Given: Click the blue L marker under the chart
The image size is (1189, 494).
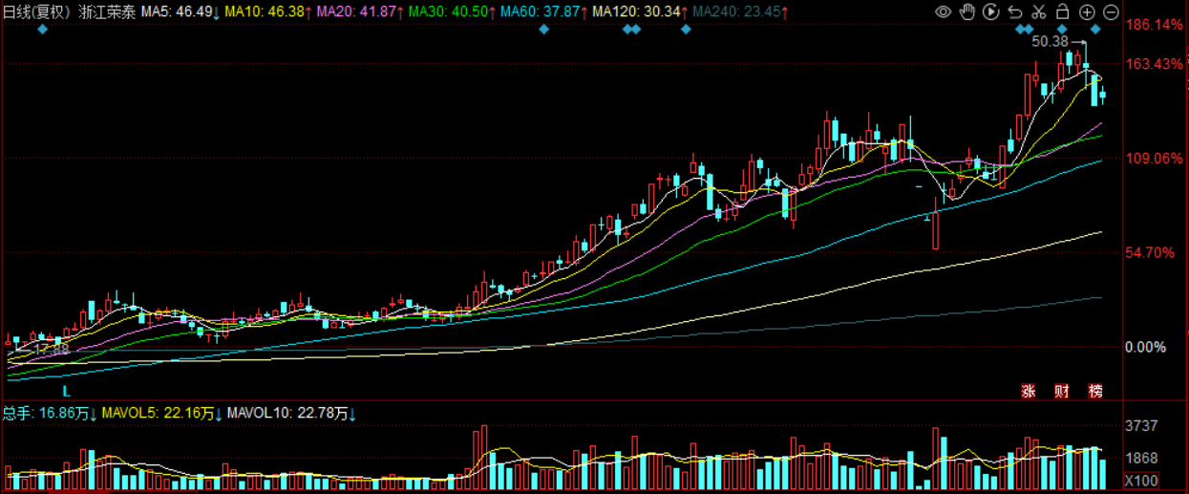Looking at the screenshot, I should coord(66,392).
